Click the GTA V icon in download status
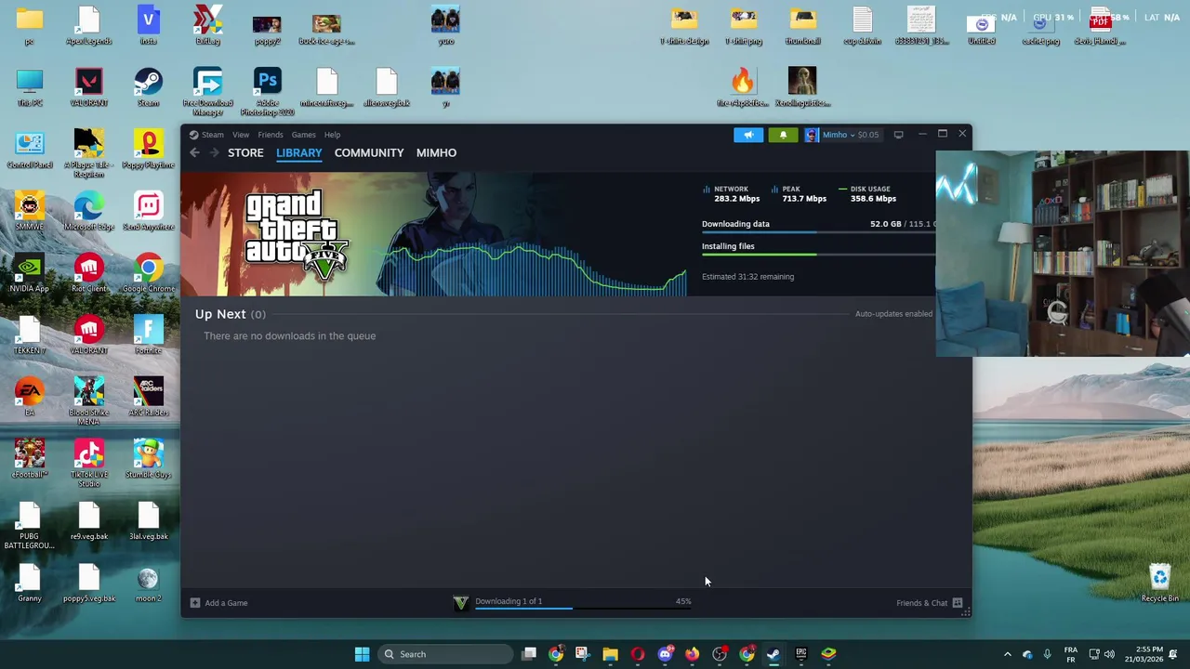This screenshot has height=669, width=1190. pyautogui.click(x=460, y=603)
